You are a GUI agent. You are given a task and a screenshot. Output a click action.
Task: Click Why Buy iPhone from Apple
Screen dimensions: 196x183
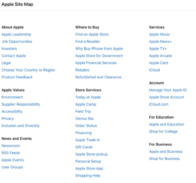[x=99, y=49]
